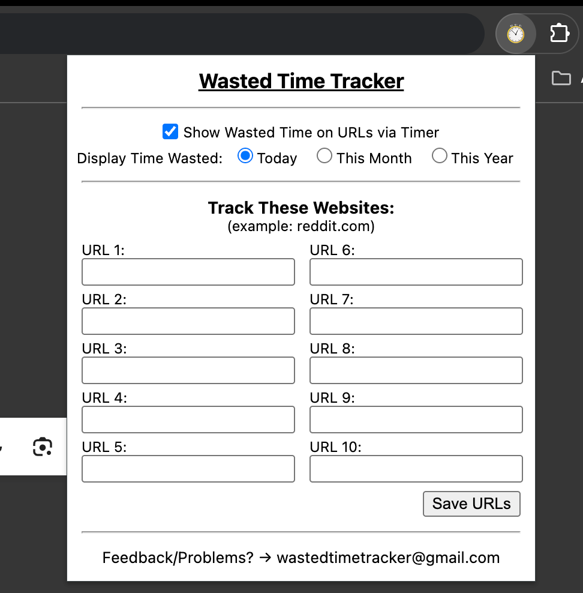Focus the URL 9 input field
Viewport: 583px width, 593px height.
click(416, 420)
